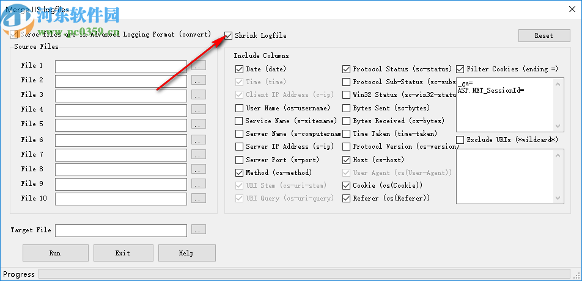Browse for File 5 source
This screenshot has height=281, width=582.
coord(199,124)
